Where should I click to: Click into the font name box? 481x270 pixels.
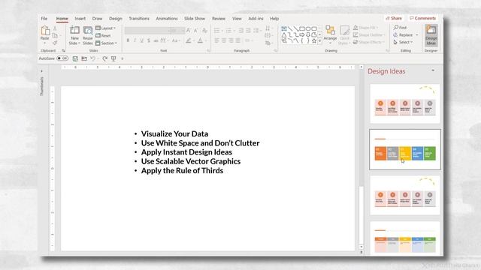(x=147, y=30)
